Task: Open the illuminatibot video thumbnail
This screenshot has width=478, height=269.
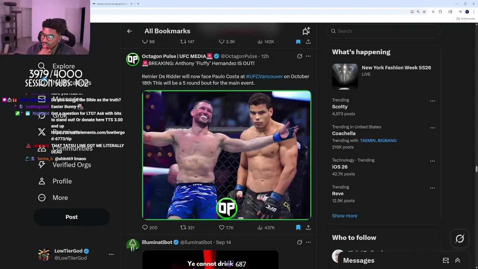Action: [x=210, y=260]
